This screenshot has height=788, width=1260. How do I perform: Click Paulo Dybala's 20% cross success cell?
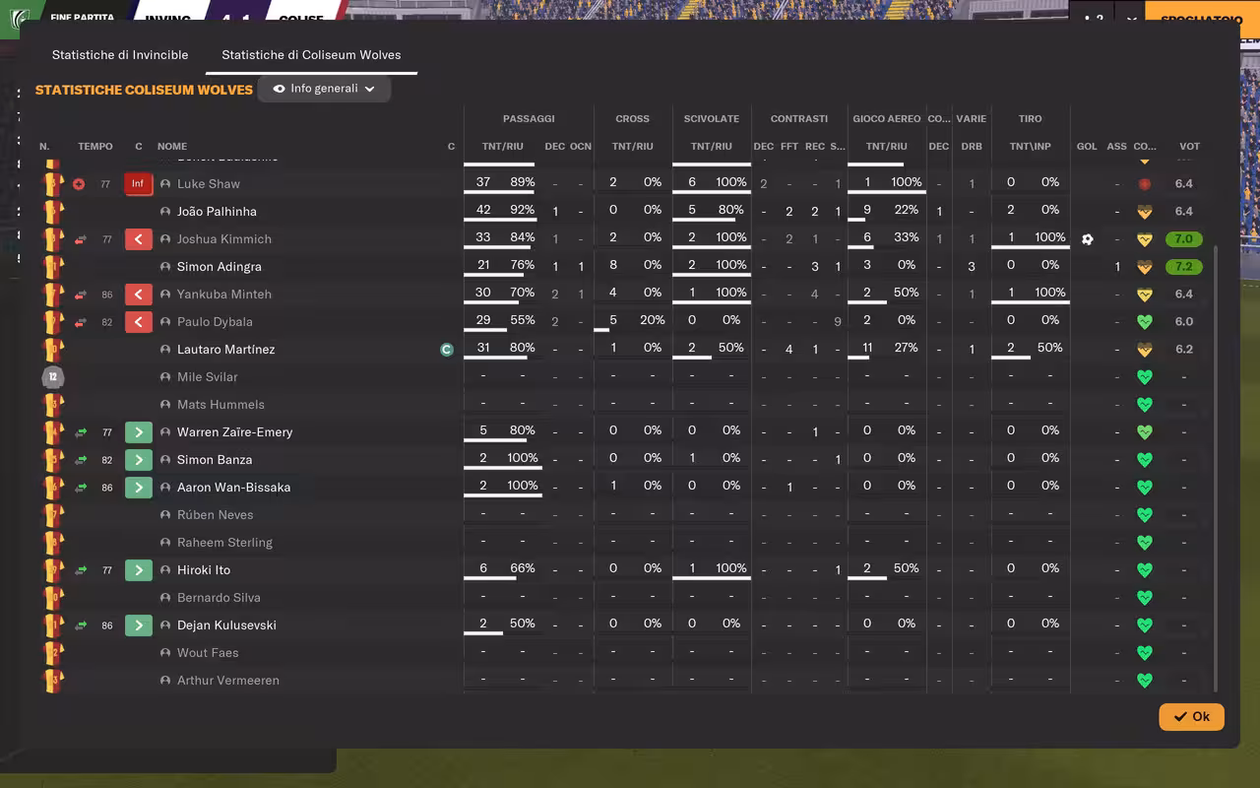(653, 320)
